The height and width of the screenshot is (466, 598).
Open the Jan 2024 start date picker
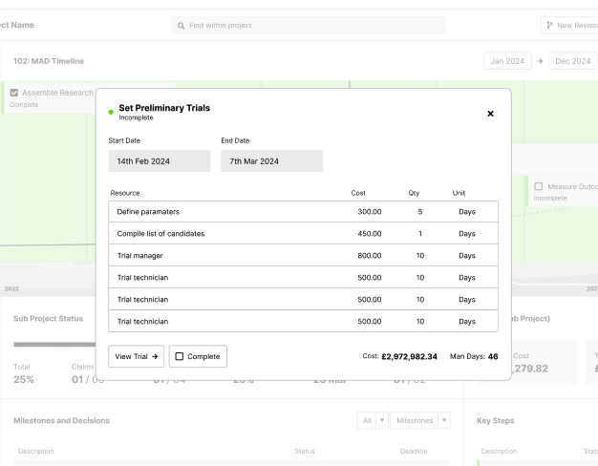pos(507,61)
